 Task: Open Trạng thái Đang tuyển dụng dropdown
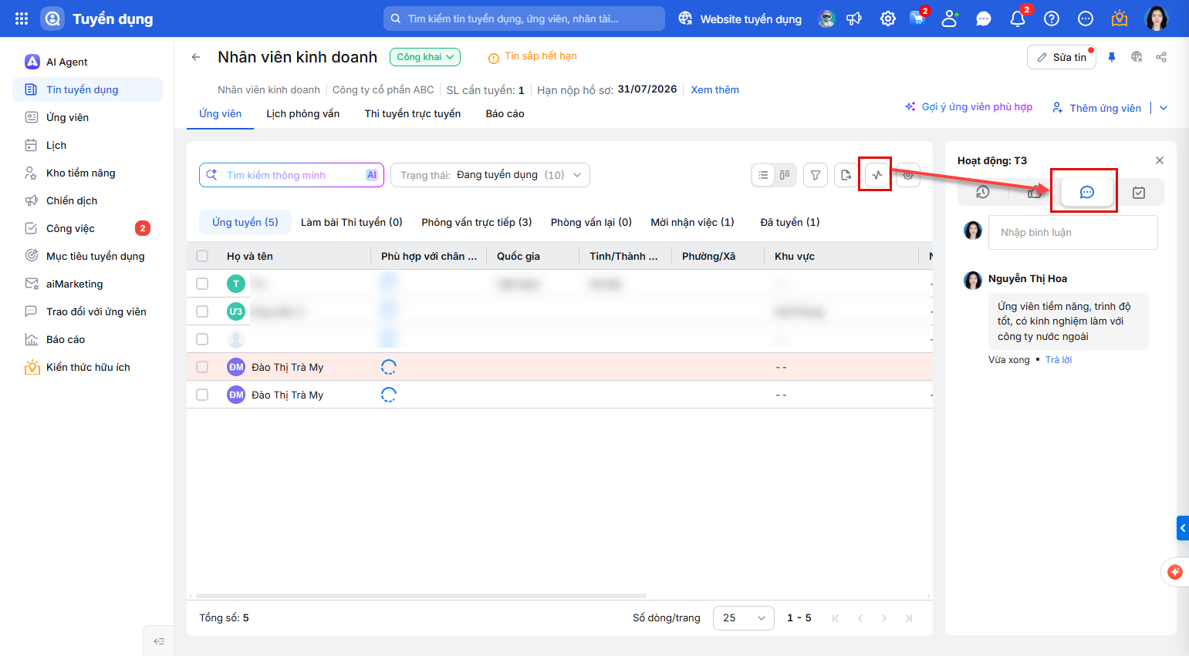490,175
